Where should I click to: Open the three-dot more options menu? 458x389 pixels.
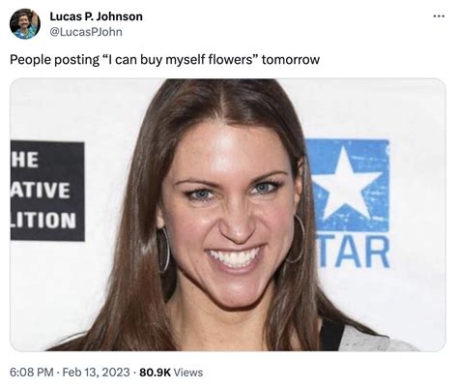coord(439,15)
